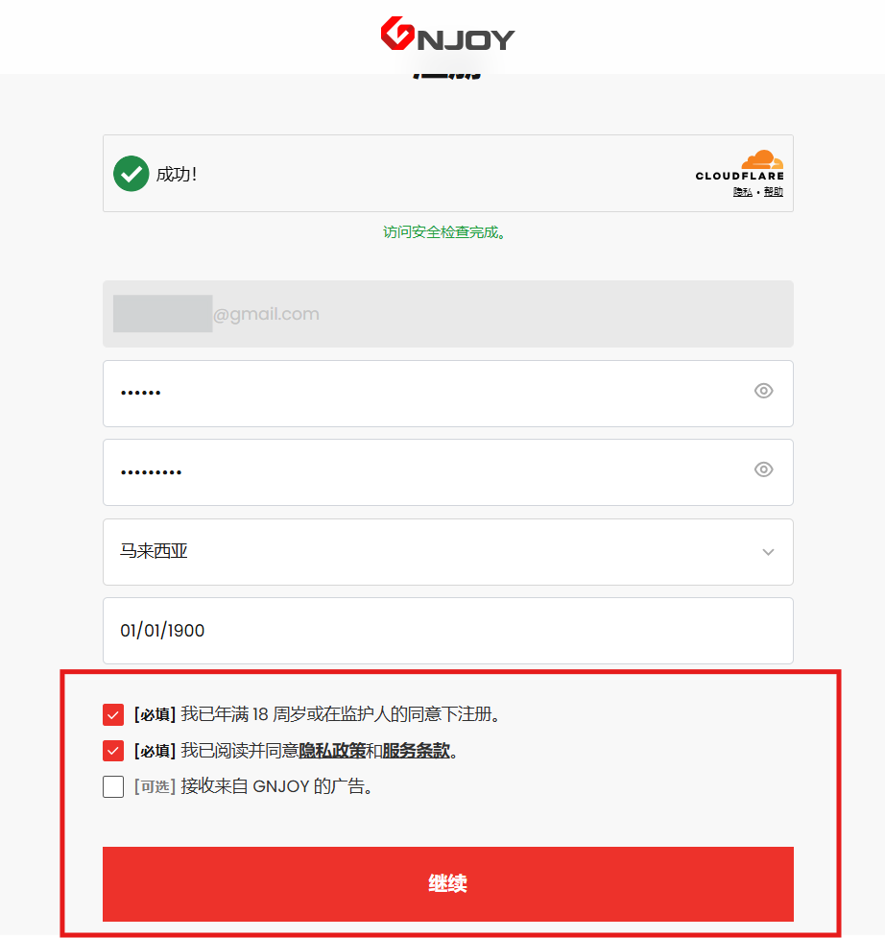Viewport: 885px width, 938px height.
Task: Click the green success checkmark icon
Action: coord(131,174)
